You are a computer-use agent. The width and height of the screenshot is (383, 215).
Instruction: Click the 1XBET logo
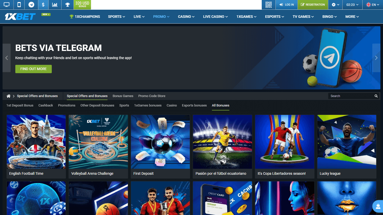tap(20, 17)
